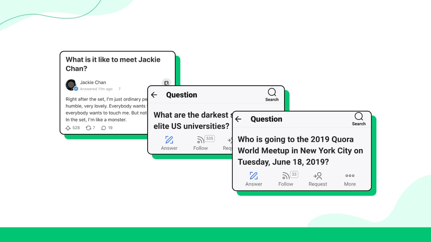The width and height of the screenshot is (431, 242).
Task: Tap Search on the Quora Meetup question card
Action: pyautogui.click(x=359, y=119)
